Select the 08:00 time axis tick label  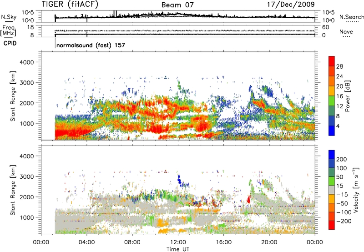point(132,242)
